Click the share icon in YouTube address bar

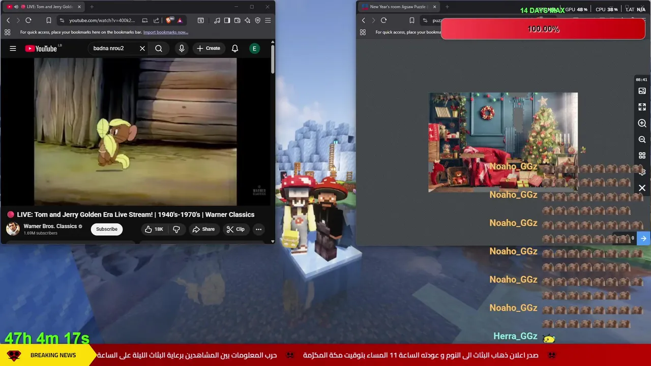click(156, 20)
